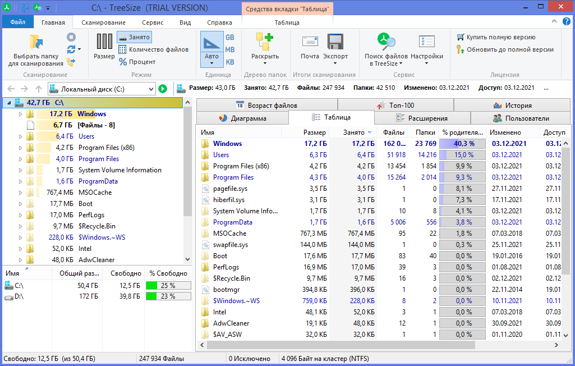Click the key icon for Обновить до полной версии
575x366 pixels.
460,49
